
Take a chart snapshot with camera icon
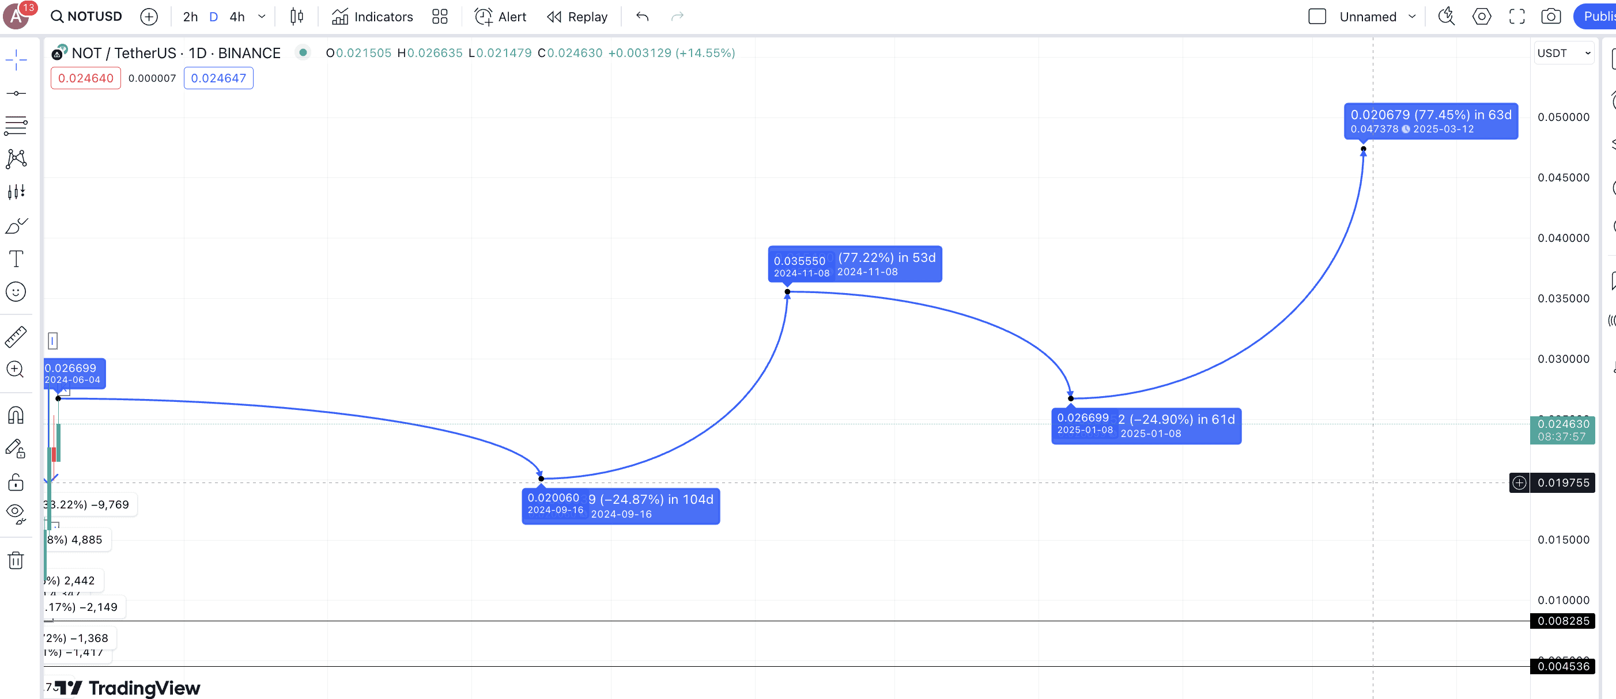point(1551,17)
